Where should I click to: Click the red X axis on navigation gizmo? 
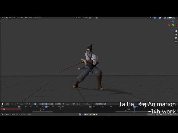pos(169,25)
